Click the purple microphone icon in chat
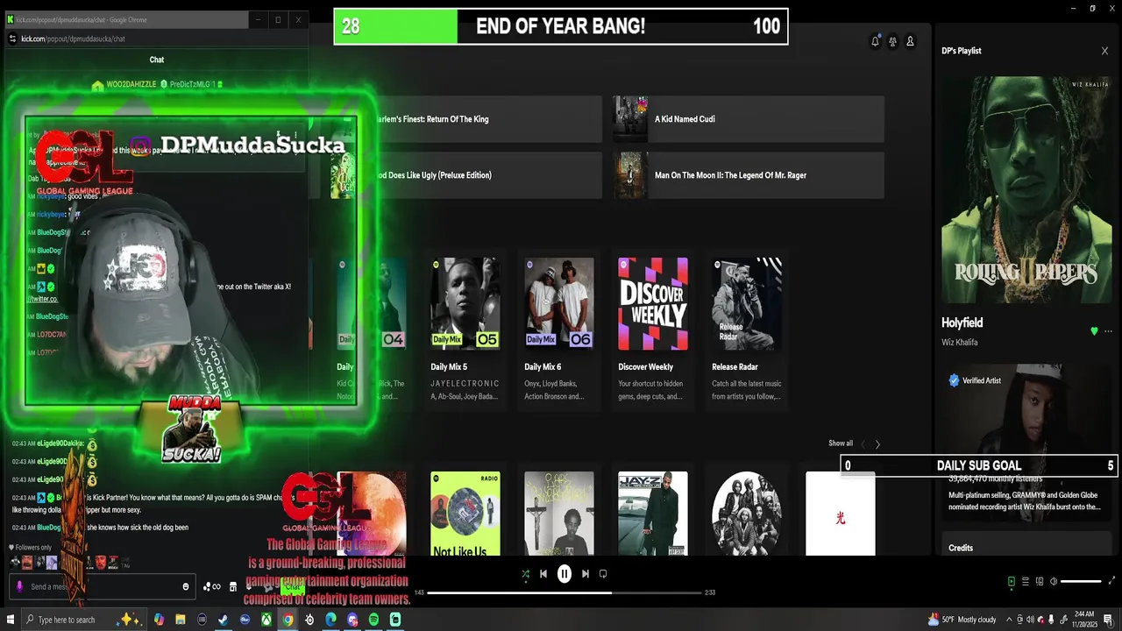 (19, 586)
